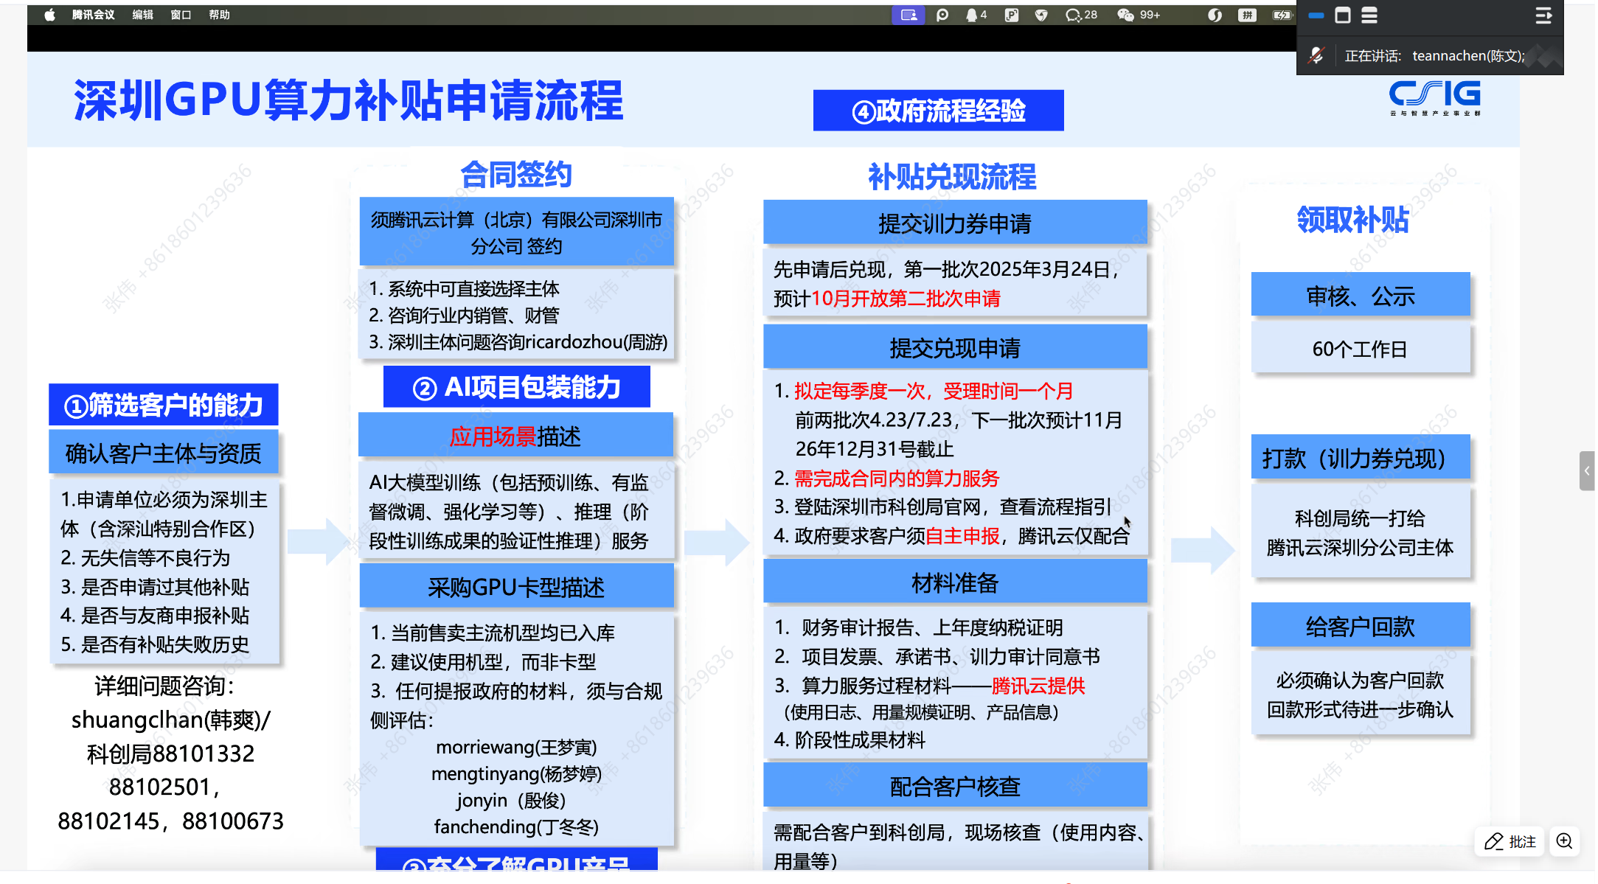Viewport: 1598px width, 884px height.
Task: Open the Apple menu
Action: [49, 15]
